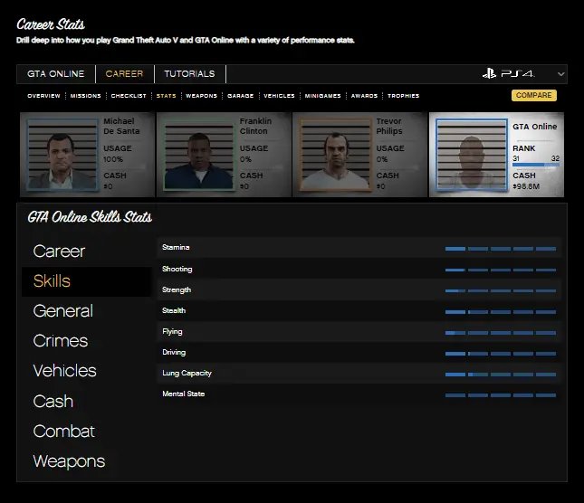The image size is (584, 503).
Task: Open the Tutorials tab
Action: (x=189, y=74)
